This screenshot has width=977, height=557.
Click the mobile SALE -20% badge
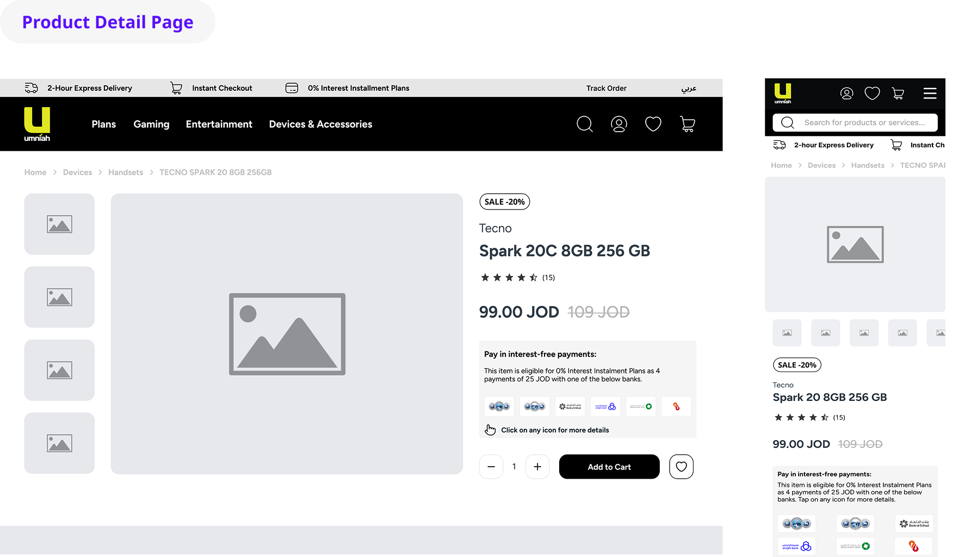click(x=797, y=365)
